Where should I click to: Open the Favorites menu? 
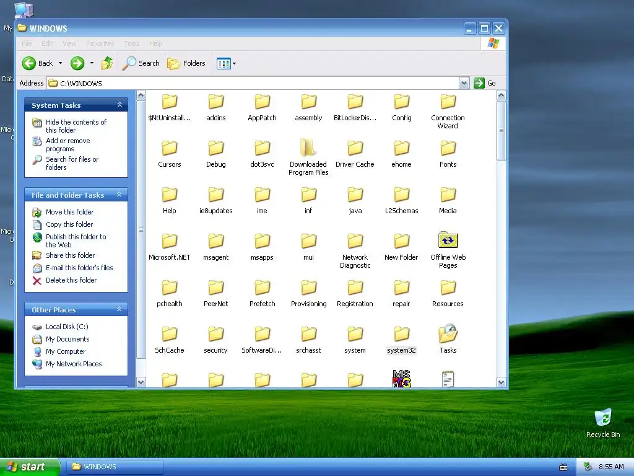pos(100,43)
